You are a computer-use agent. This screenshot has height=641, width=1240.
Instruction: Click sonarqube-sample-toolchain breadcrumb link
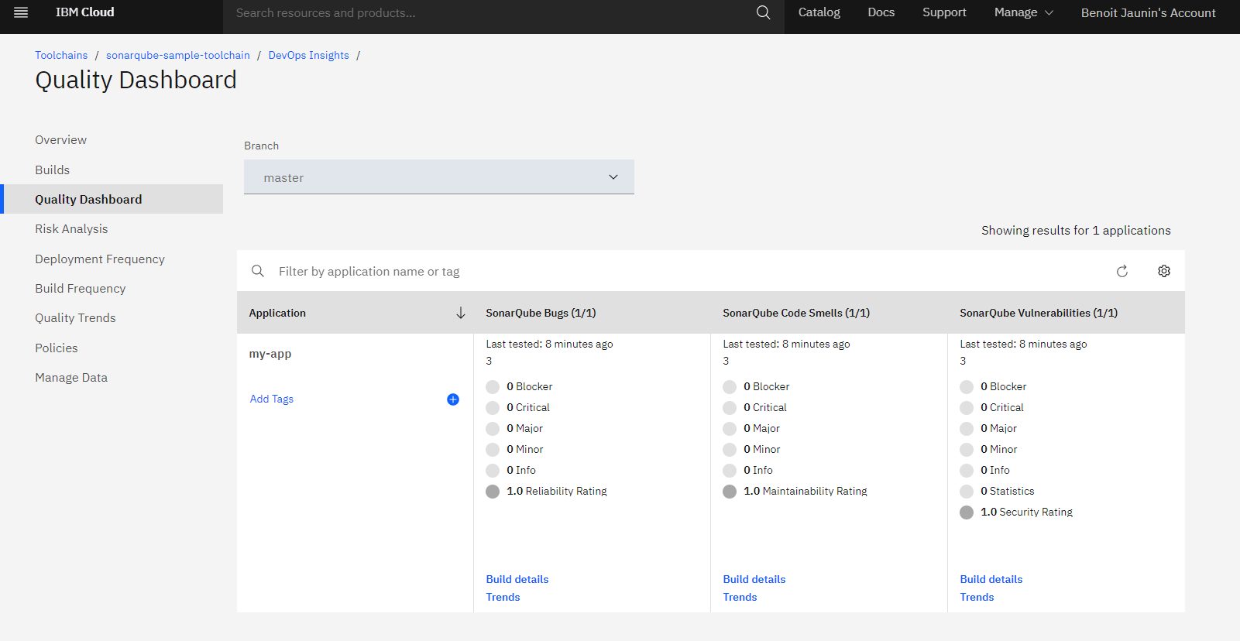(x=178, y=56)
